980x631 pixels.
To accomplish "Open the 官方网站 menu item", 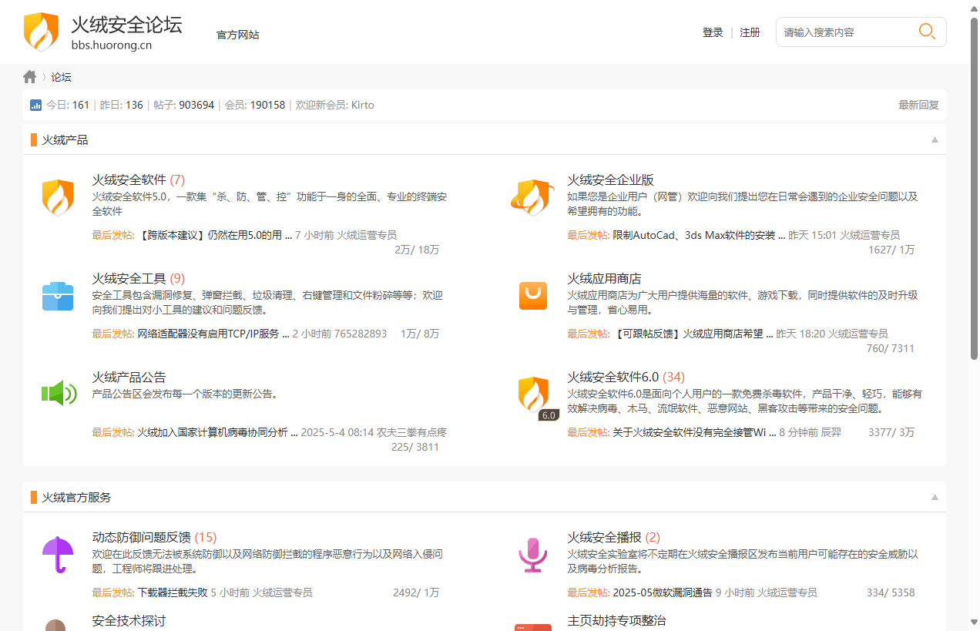I will pos(237,35).
